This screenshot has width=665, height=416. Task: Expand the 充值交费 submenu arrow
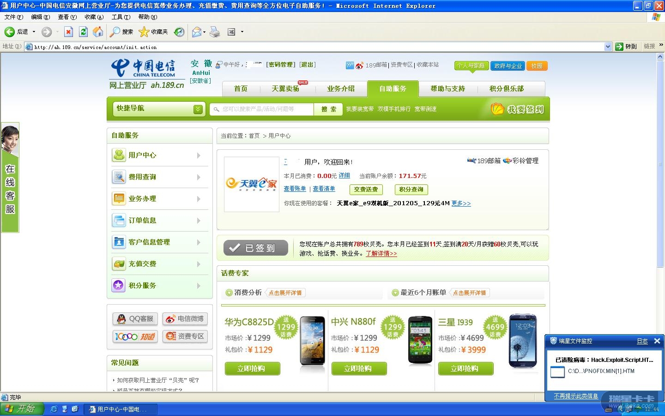[x=199, y=264]
